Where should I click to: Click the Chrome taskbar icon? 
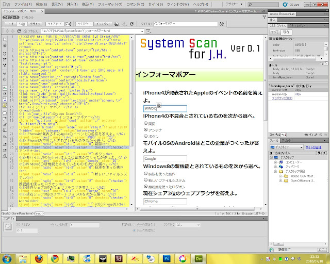(55, 259)
